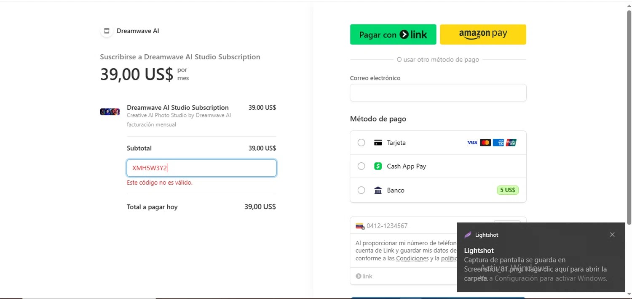Click the Lightshot feather icon in notification
Image resolution: width=632 pixels, height=299 pixels.
pyautogui.click(x=468, y=235)
